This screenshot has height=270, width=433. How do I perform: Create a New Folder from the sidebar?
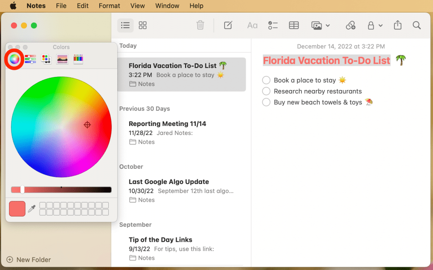coord(28,260)
